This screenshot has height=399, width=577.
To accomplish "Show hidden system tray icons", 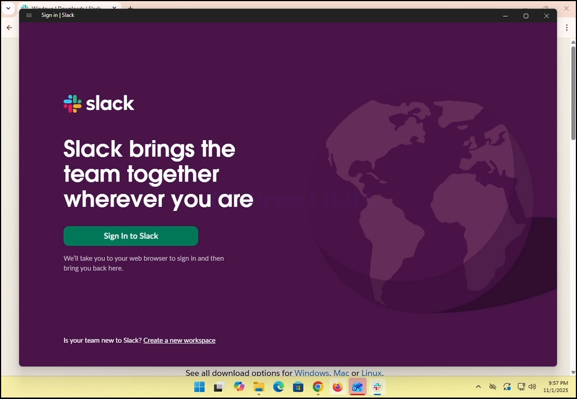I will [x=478, y=387].
